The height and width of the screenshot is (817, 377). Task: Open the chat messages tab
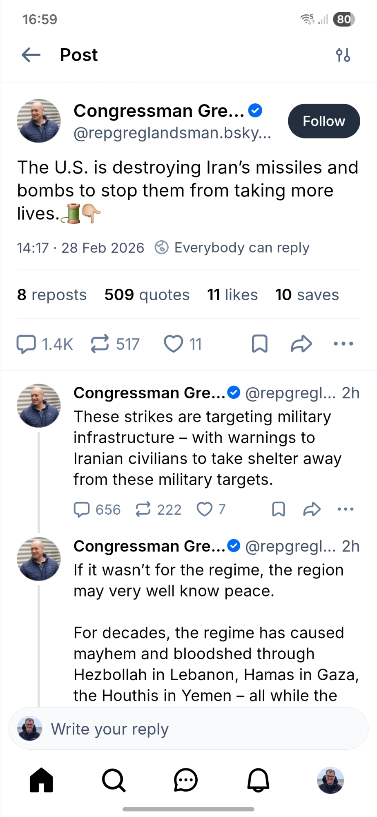tap(186, 780)
